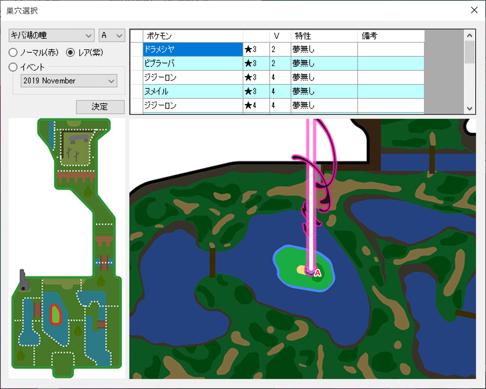
Task: Click the 備考 column header
Action: click(391, 36)
